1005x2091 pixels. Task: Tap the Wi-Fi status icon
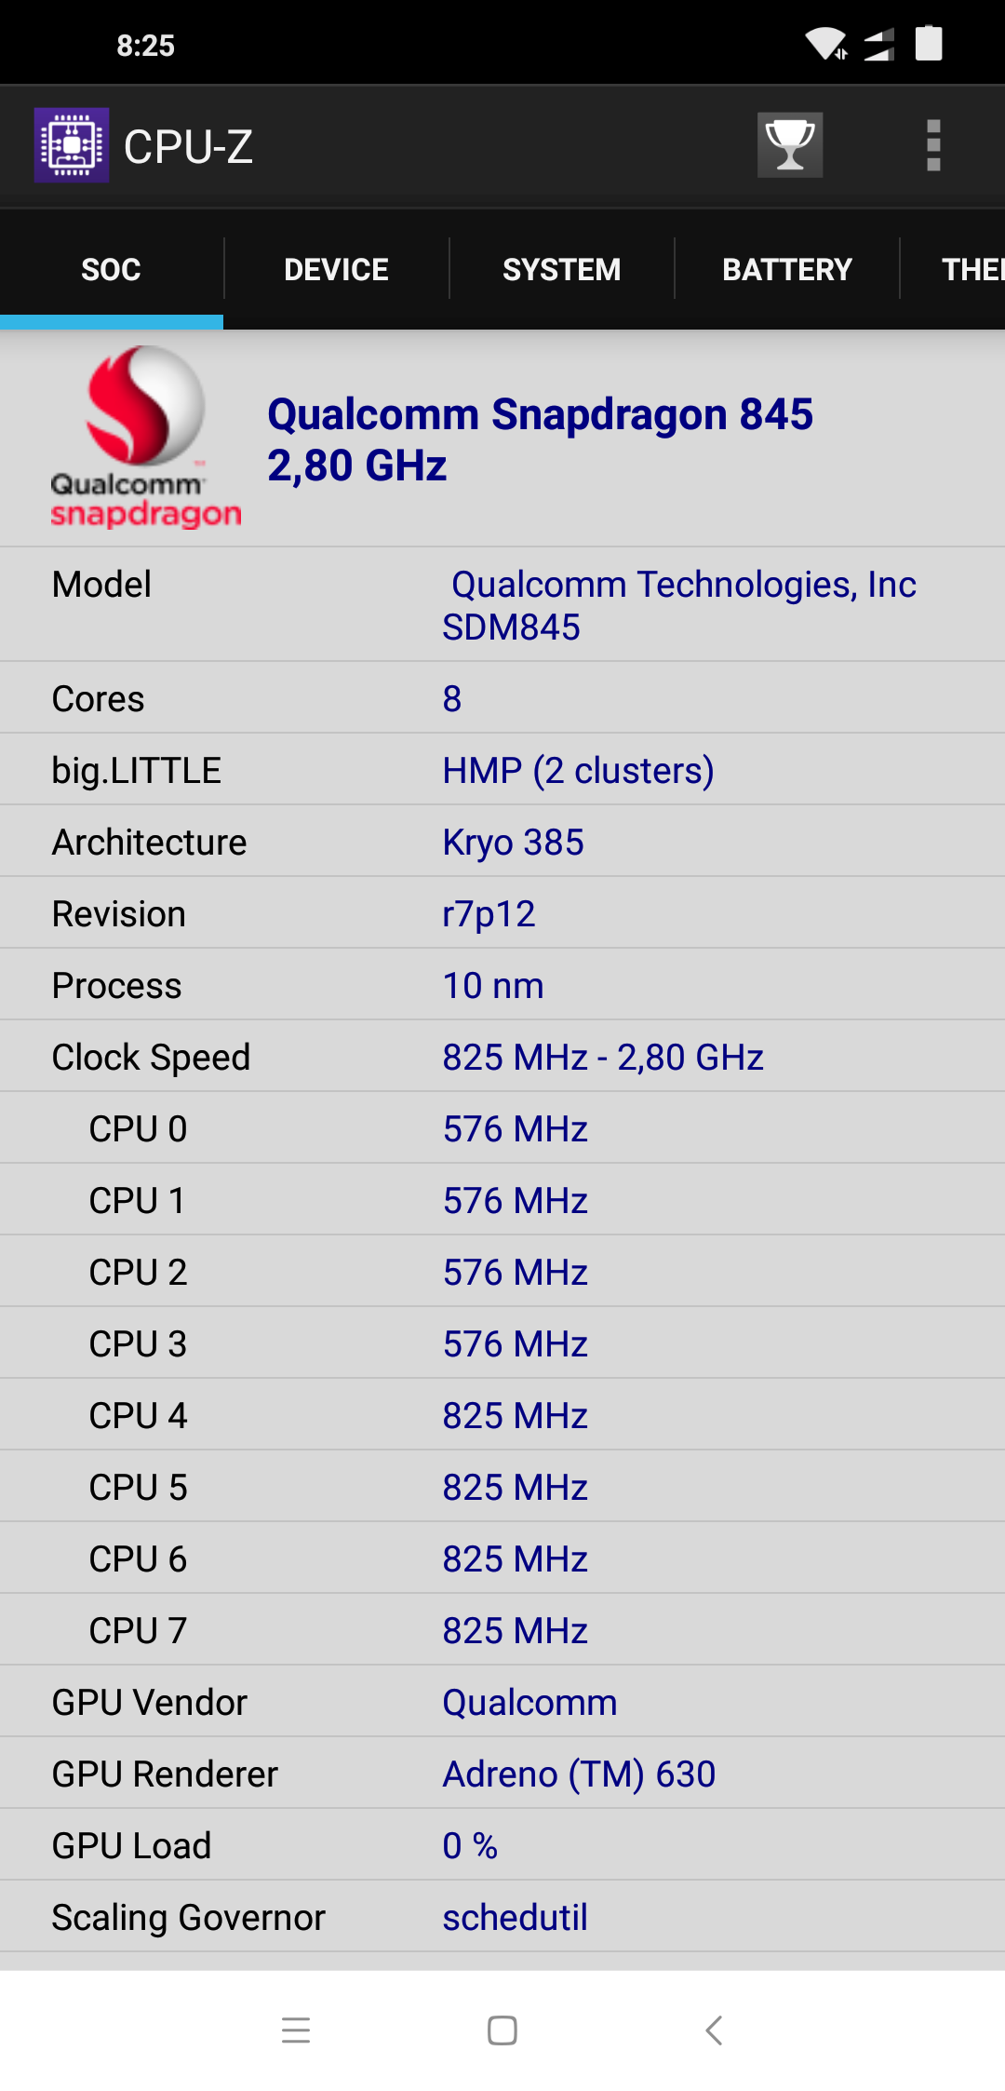(x=825, y=44)
